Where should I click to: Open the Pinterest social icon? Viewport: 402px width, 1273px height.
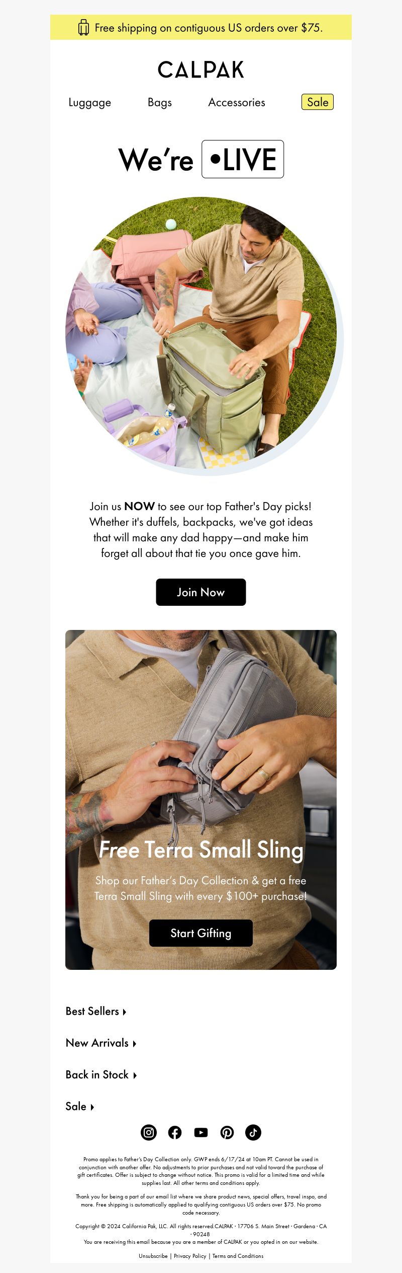pos(227,1133)
